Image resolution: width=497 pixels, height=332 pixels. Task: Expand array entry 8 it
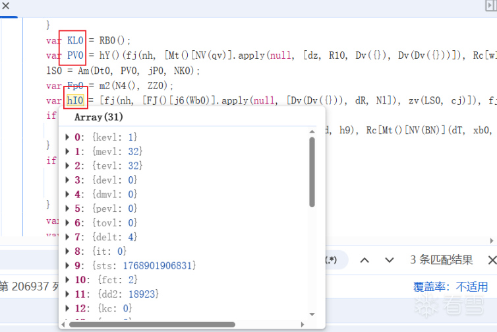tap(67, 251)
